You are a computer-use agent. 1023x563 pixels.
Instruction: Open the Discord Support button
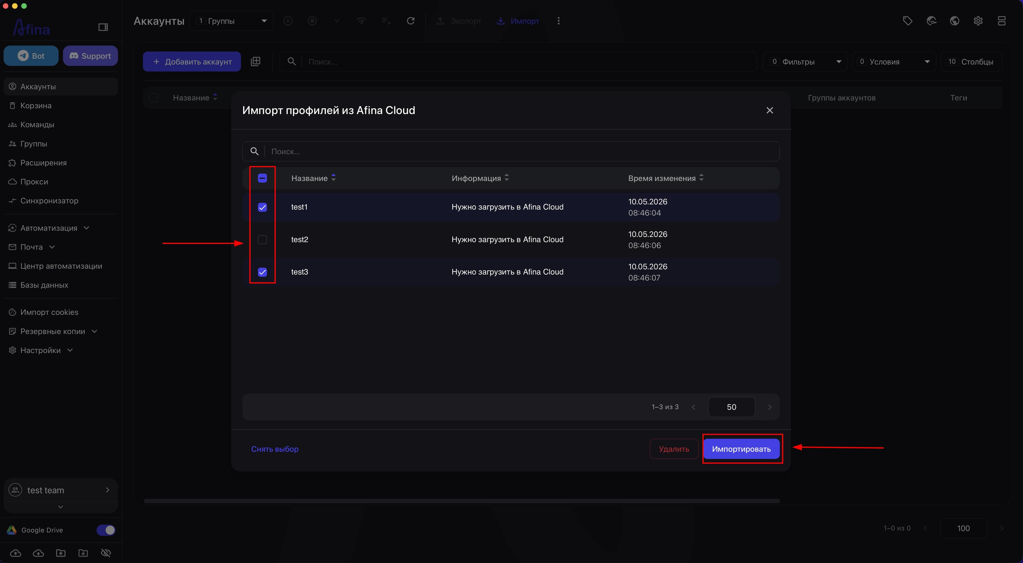90,56
